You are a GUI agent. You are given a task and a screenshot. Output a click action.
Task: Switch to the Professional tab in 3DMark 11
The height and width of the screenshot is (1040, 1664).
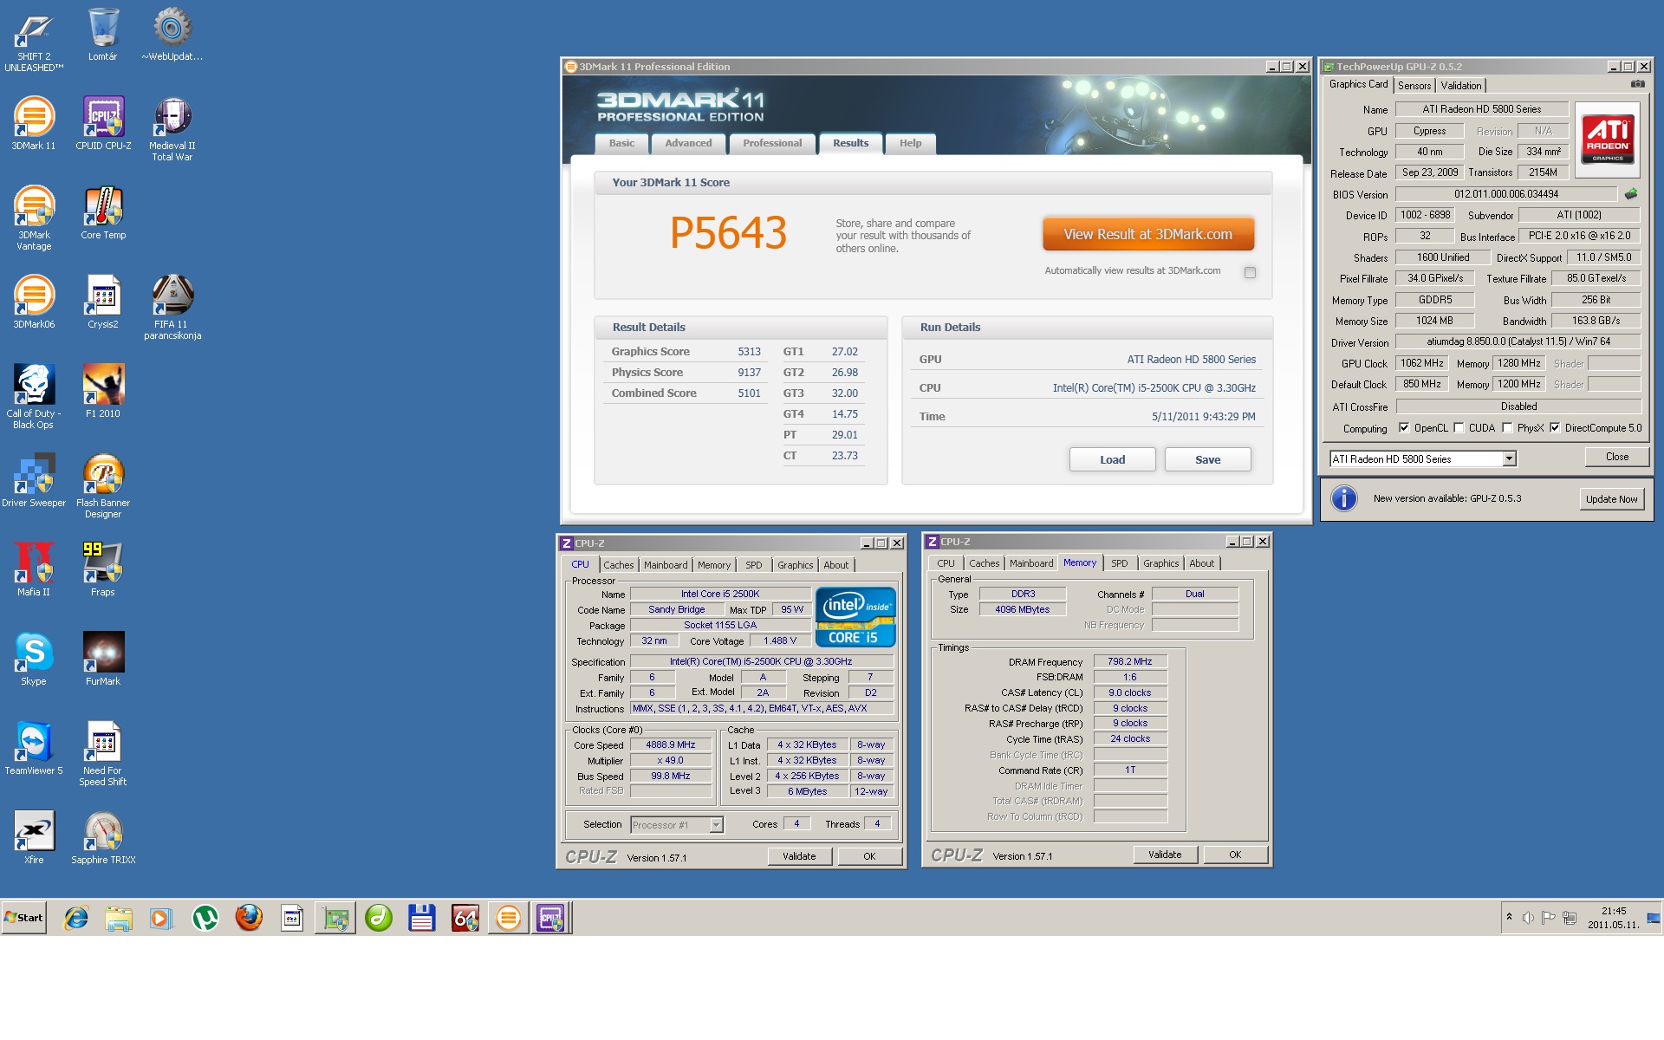tap(772, 144)
